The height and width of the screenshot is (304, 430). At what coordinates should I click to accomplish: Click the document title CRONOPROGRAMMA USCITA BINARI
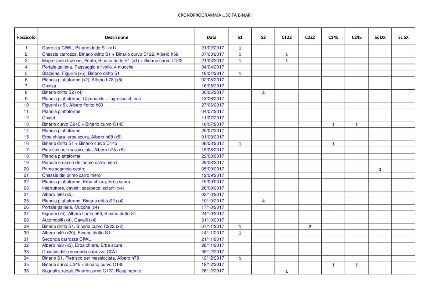pos(214,15)
